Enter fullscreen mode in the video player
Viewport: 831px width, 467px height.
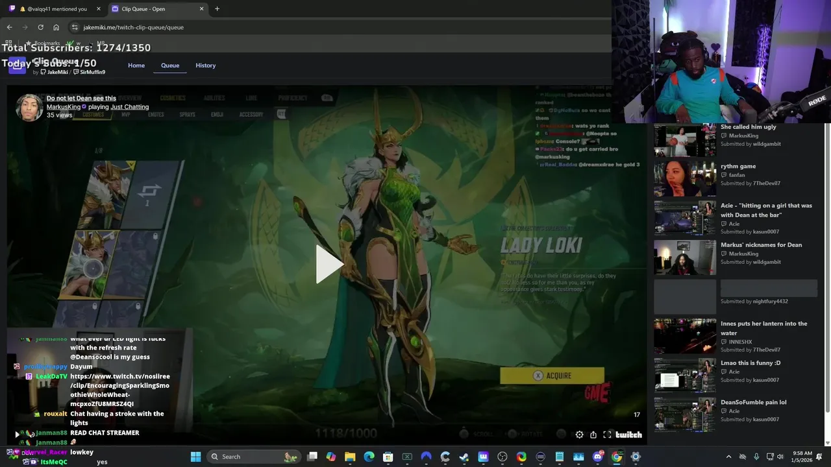pyautogui.click(x=607, y=435)
